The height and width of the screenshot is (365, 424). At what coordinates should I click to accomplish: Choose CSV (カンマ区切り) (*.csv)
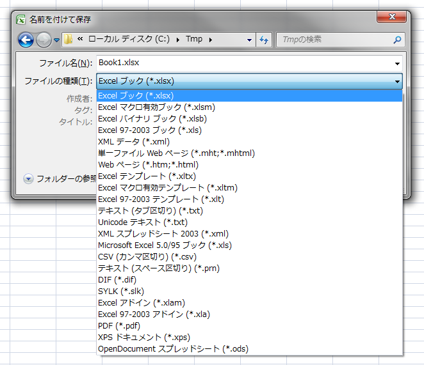pyautogui.click(x=249, y=257)
